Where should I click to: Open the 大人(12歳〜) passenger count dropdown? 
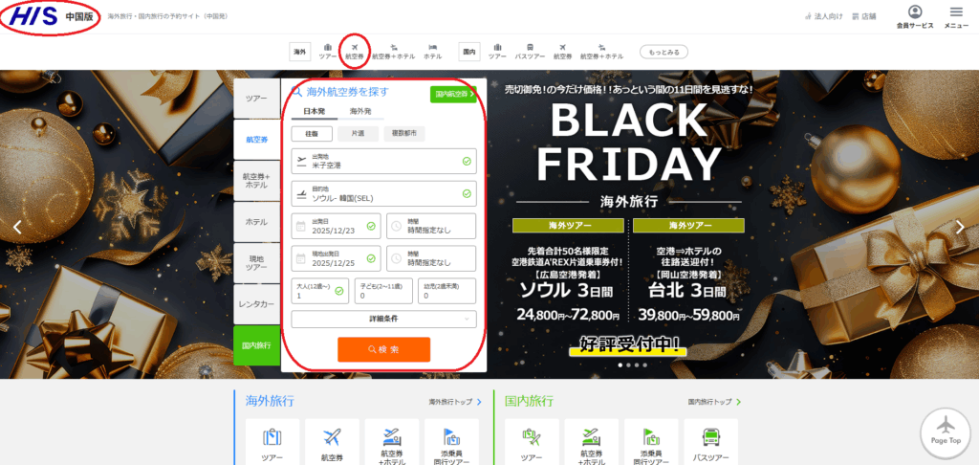(x=320, y=291)
